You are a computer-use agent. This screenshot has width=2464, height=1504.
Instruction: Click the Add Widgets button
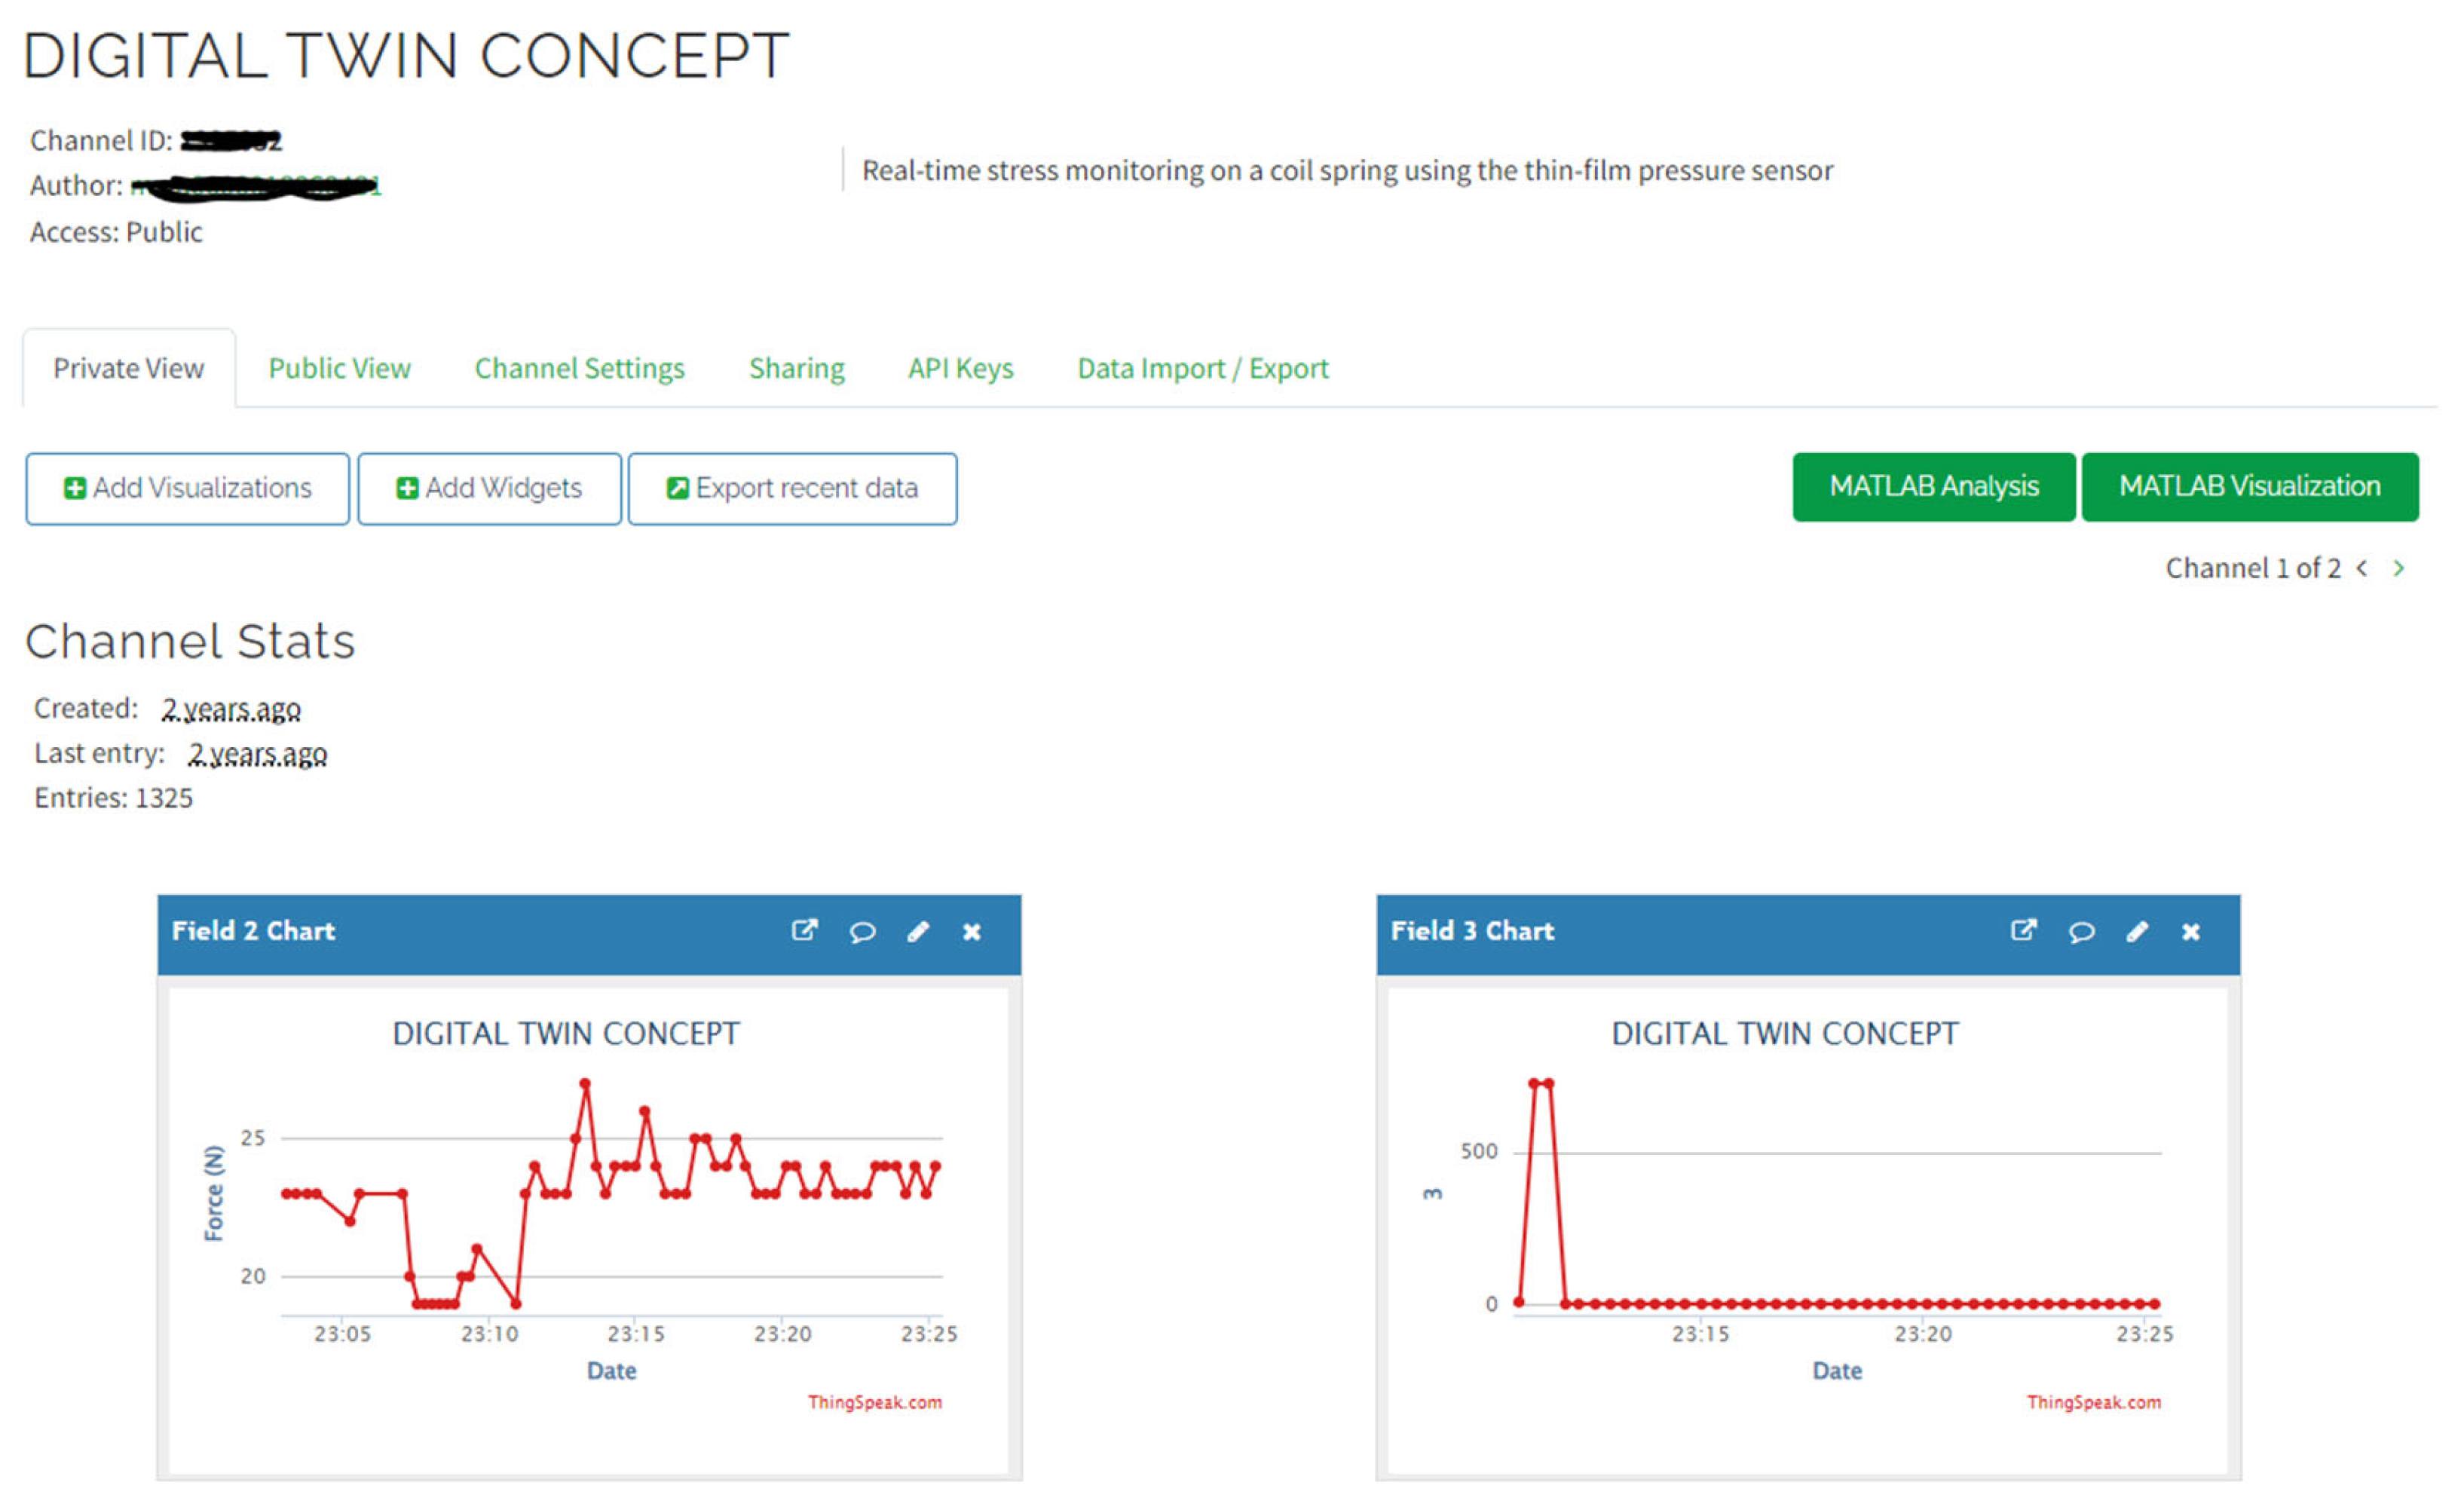tap(488, 488)
